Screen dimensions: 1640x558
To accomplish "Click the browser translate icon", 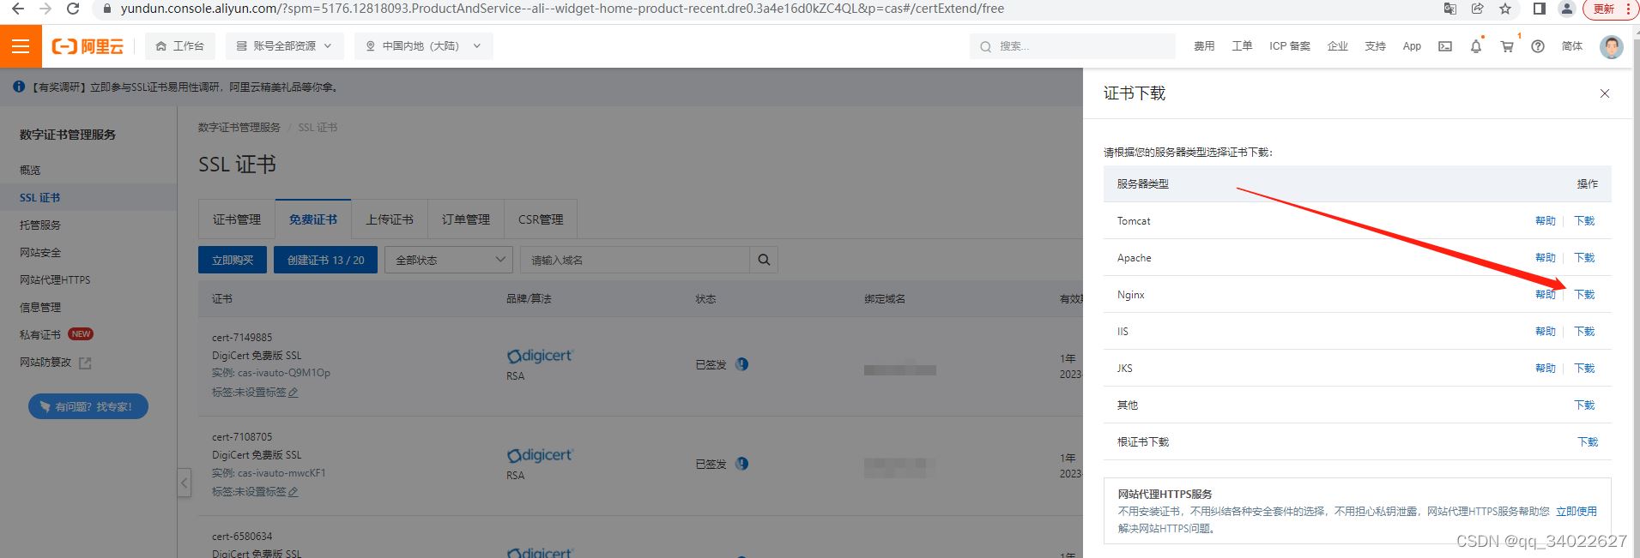I will coord(1450,9).
